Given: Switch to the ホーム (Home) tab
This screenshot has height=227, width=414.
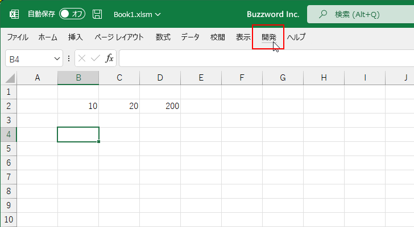Looking at the screenshot, I should pos(48,37).
